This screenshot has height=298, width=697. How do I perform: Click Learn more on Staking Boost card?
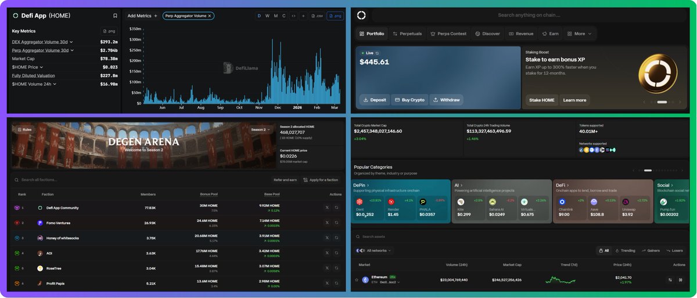point(574,100)
